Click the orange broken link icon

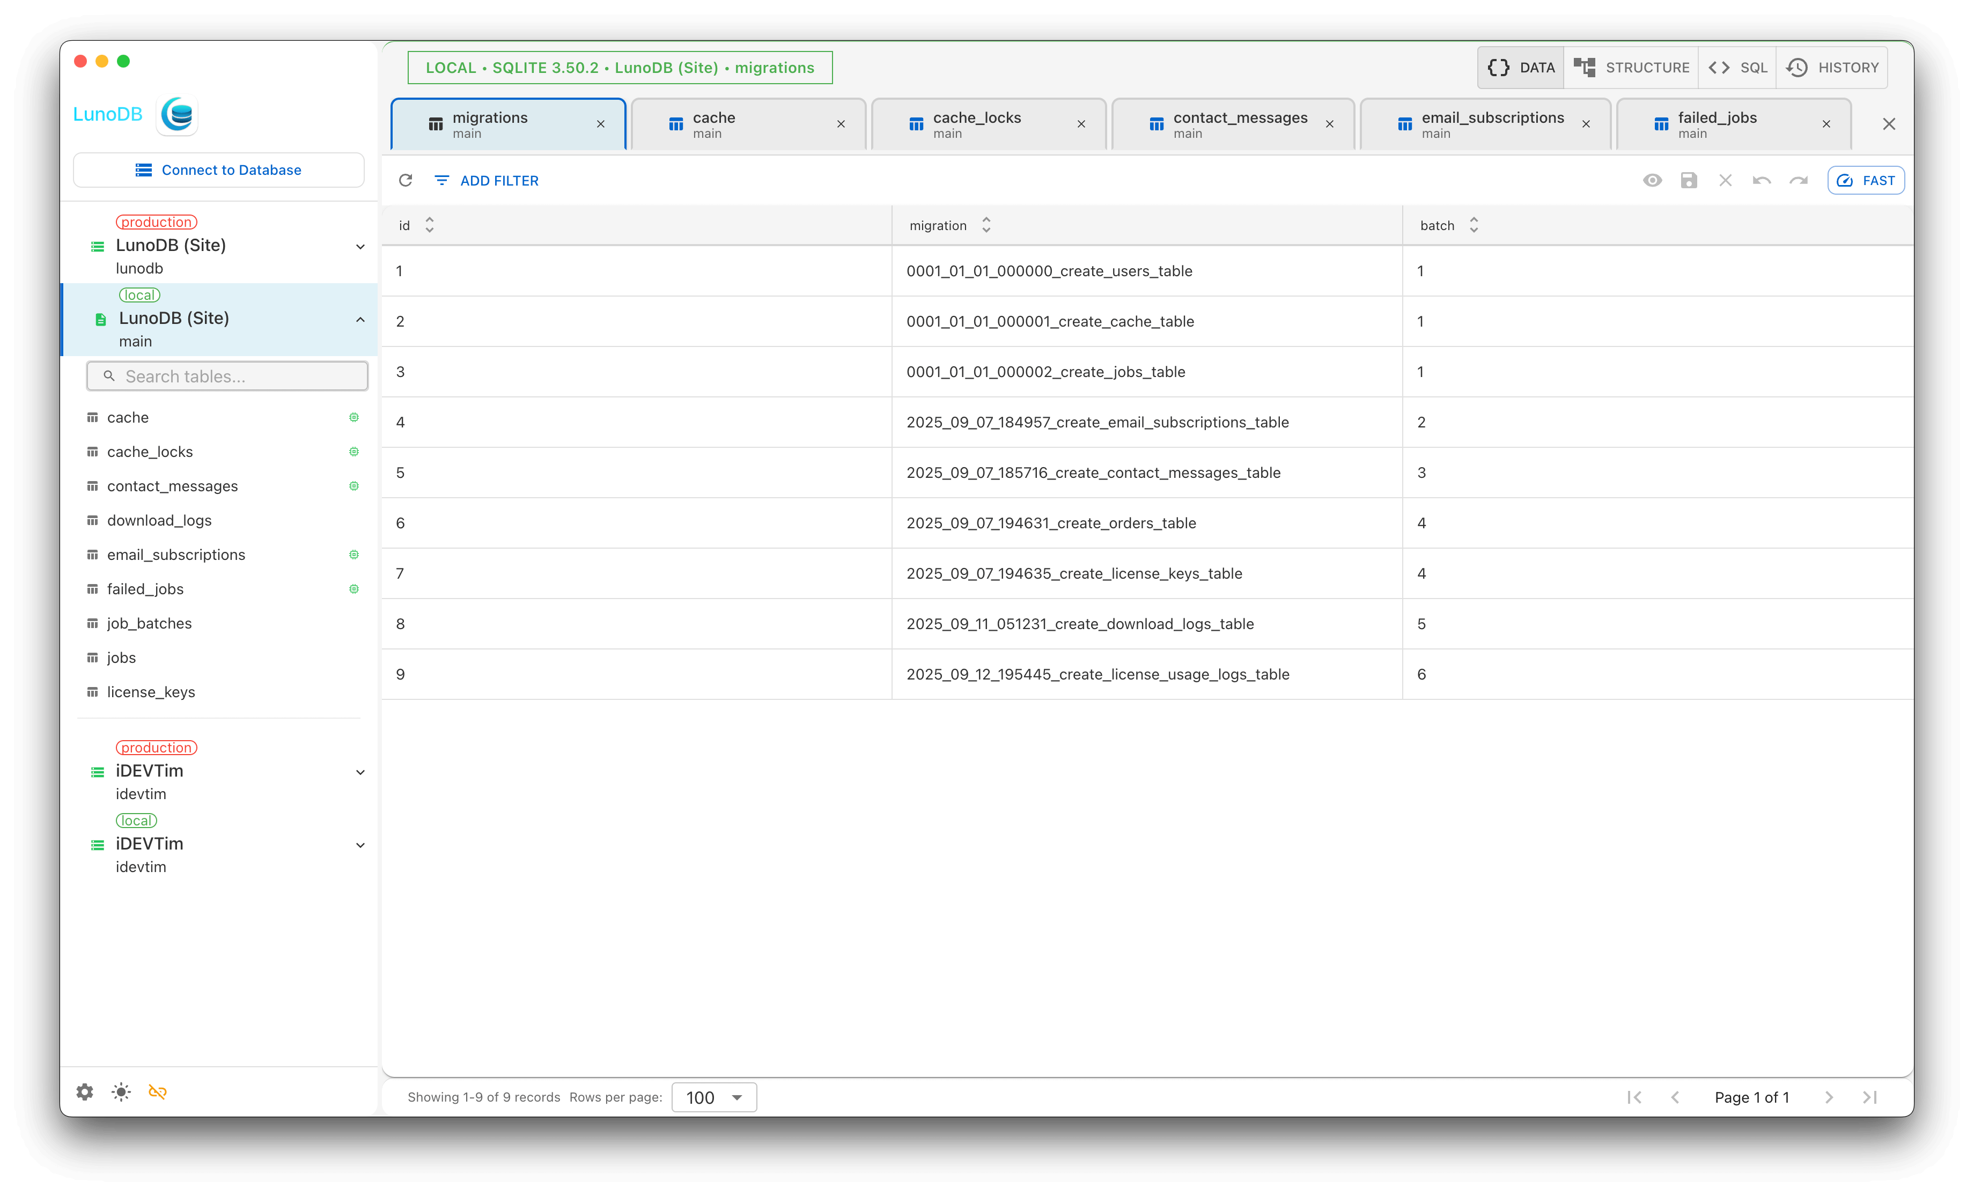(x=158, y=1092)
